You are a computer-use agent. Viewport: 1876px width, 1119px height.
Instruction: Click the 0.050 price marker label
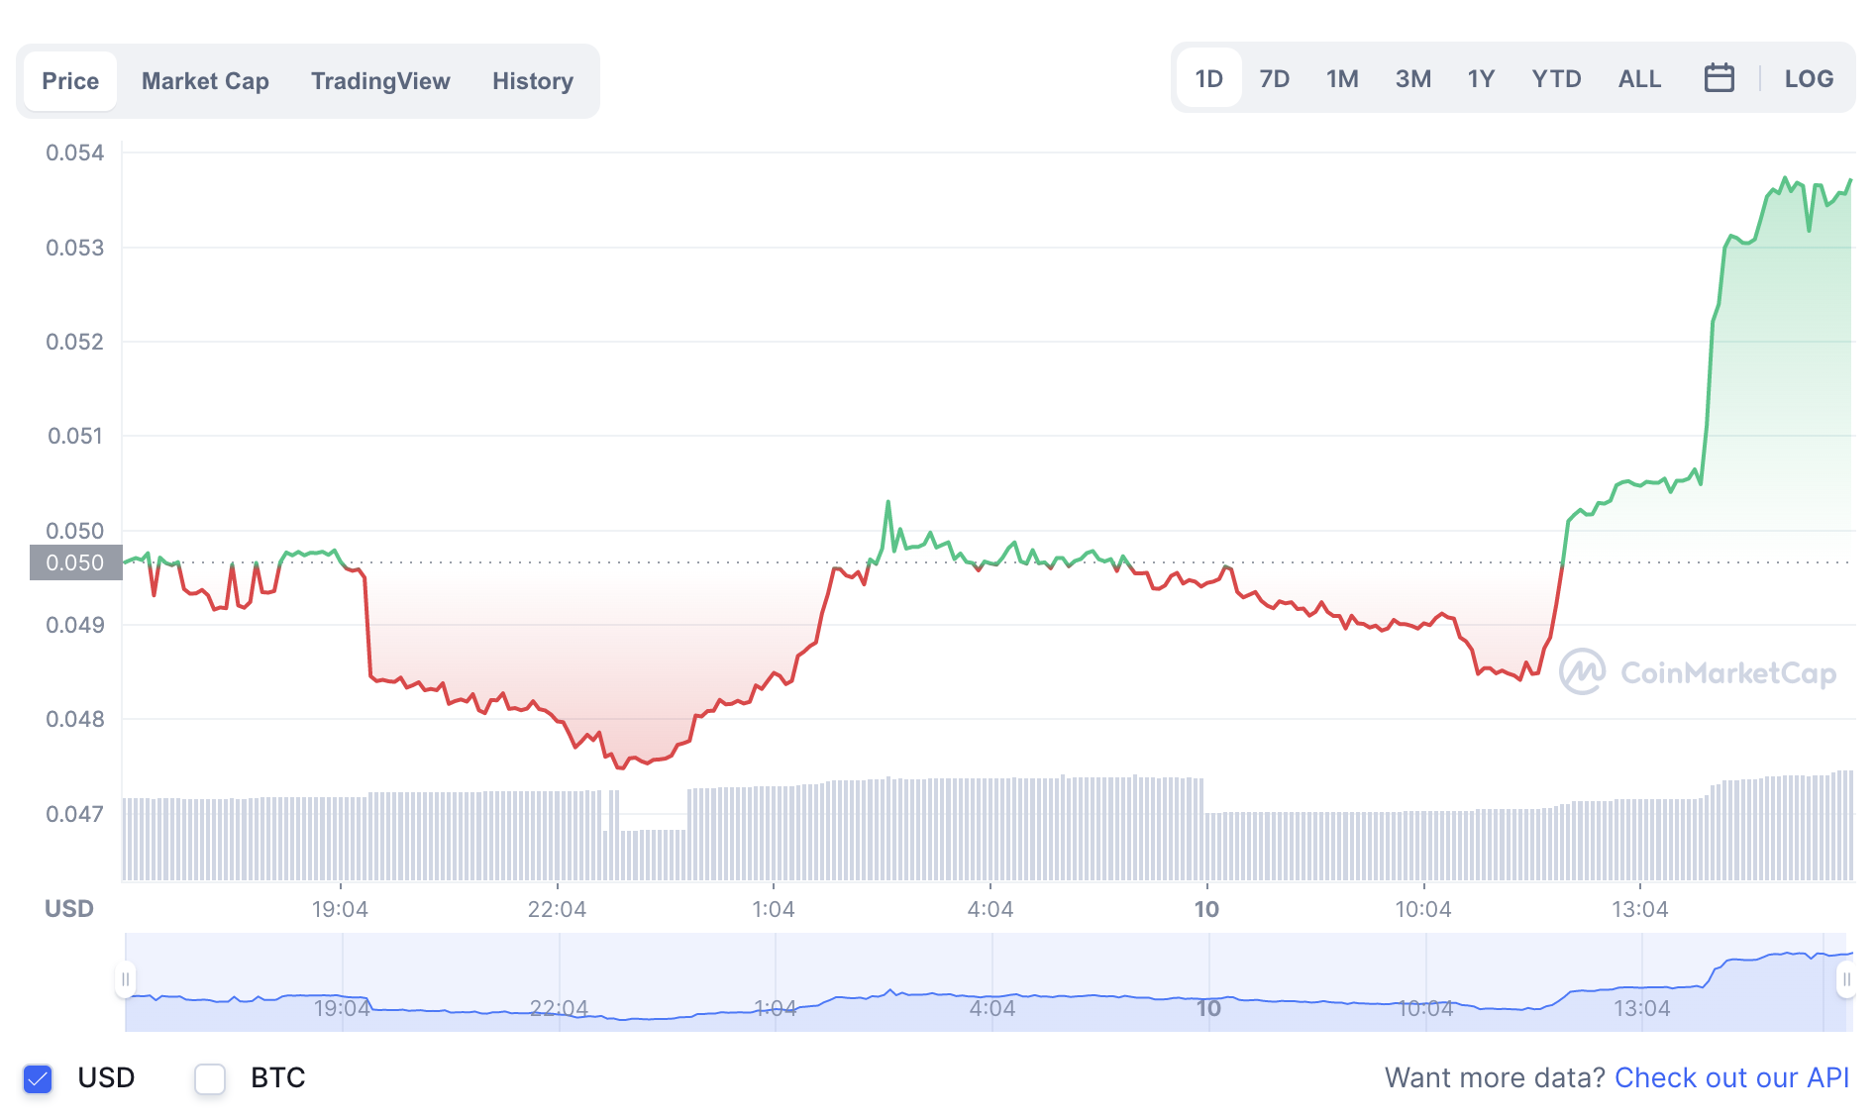pyautogui.click(x=75, y=562)
